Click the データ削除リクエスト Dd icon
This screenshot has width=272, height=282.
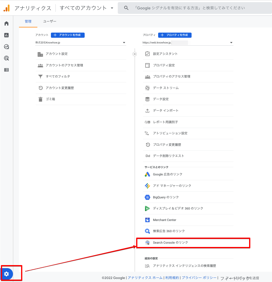coord(148,156)
